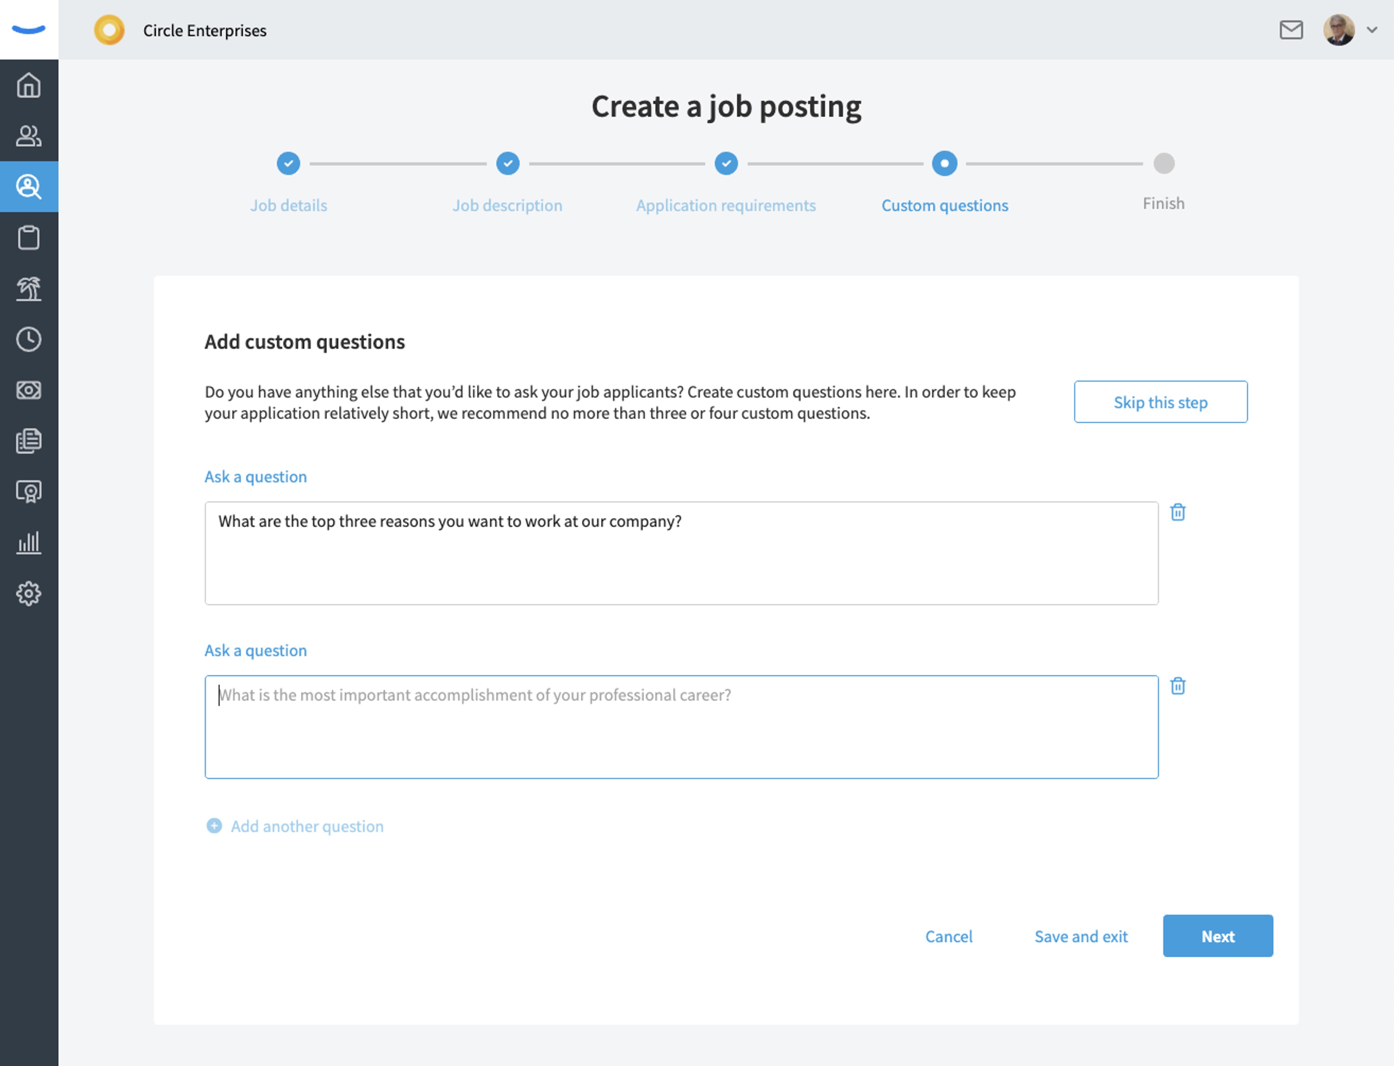Click the Skip this step button
The height and width of the screenshot is (1066, 1394).
[1161, 402]
